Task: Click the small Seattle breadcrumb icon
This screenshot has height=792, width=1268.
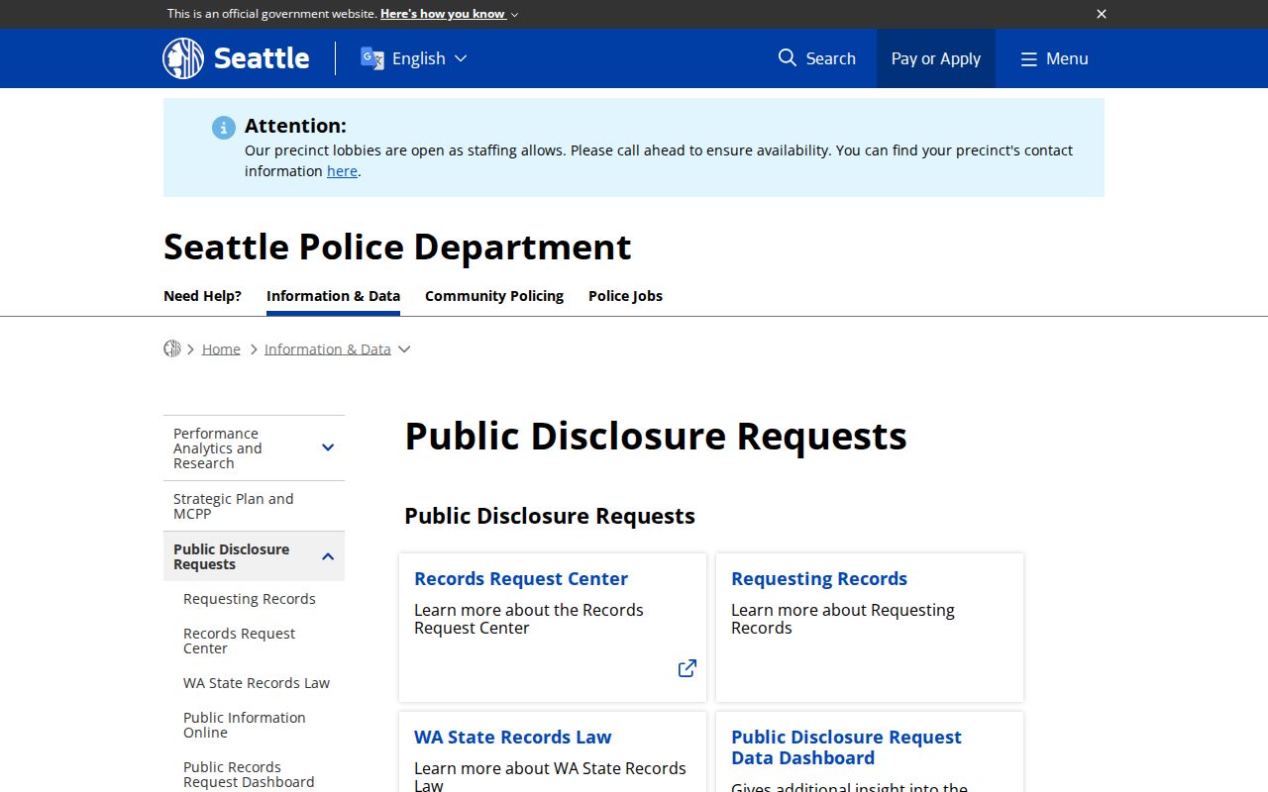Action: pyautogui.click(x=172, y=348)
